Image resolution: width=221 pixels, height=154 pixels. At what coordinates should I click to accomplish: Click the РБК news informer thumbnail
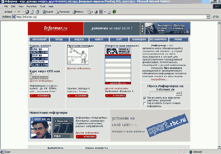[63, 128]
